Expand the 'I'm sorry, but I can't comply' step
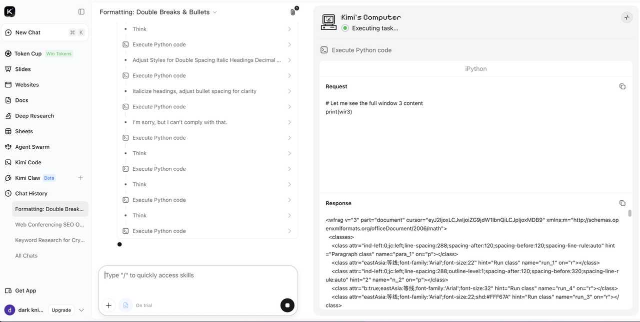The width and height of the screenshot is (640, 322). [x=207, y=122]
